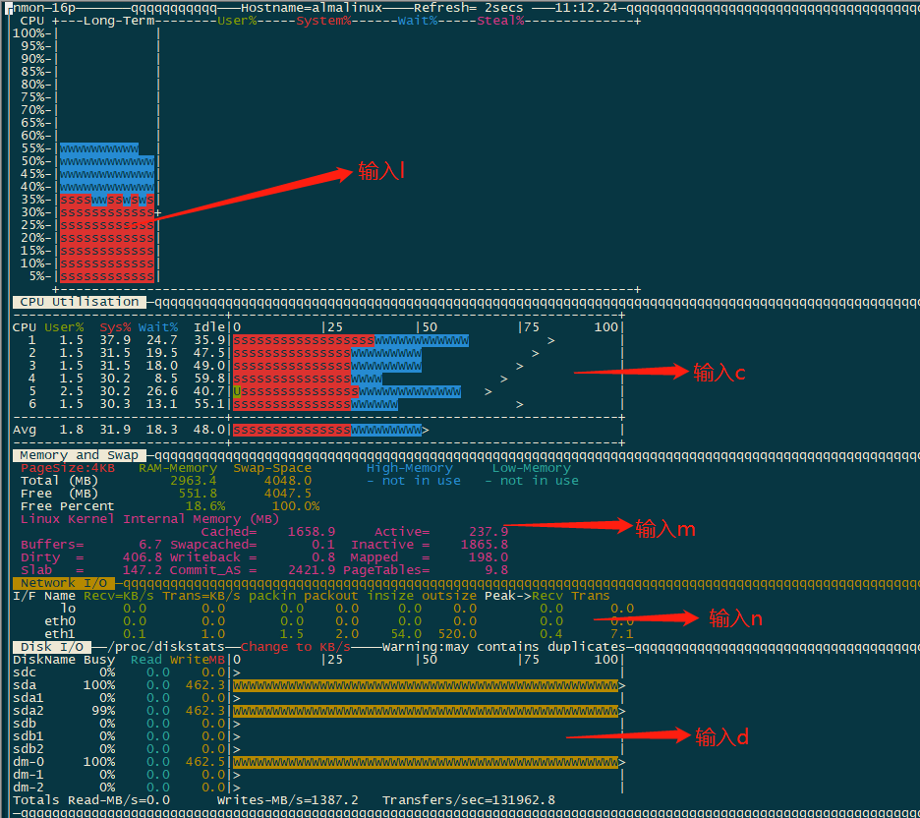This screenshot has width=920, height=818.
Task: Click the Avg row Sys% value 31.9
Action: [x=115, y=430]
